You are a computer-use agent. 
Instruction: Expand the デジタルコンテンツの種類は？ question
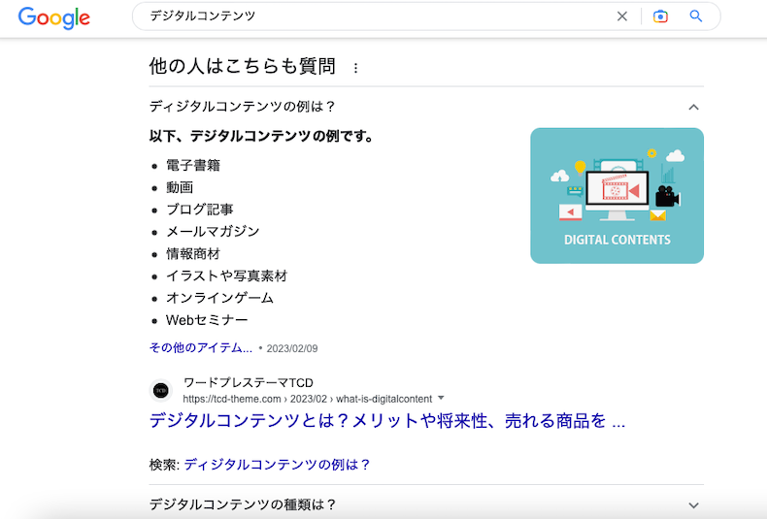693,504
